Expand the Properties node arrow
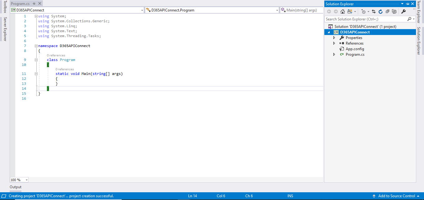The image size is (424, 200). pos(334,38)
